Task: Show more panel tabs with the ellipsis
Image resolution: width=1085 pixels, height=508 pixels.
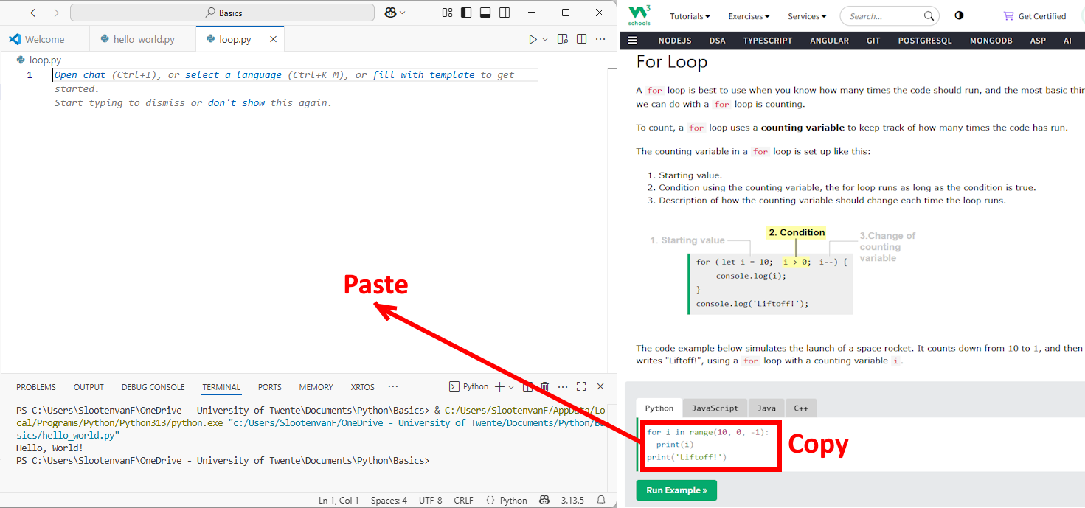Action: [x=393, y=386]
